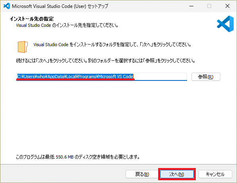This screenshot has height=183, width=237.
Task: Click the highlighted install path text
Action: coord(75,77)
